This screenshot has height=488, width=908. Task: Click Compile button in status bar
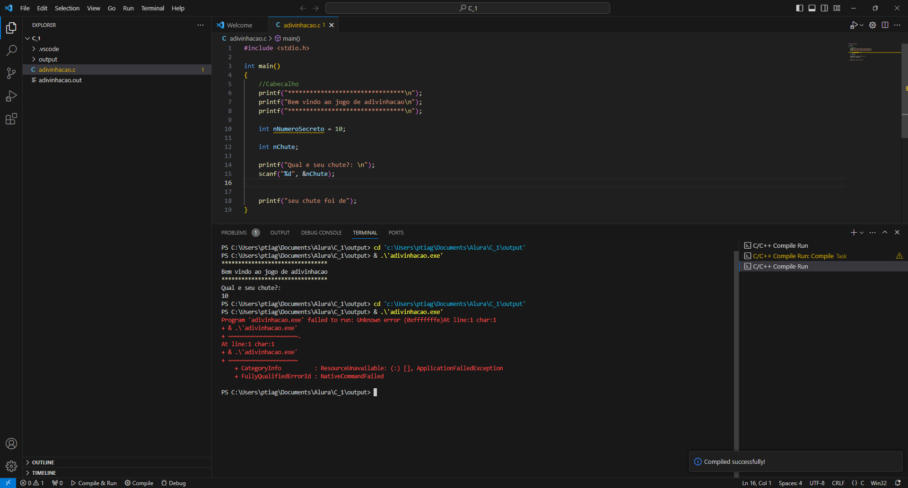pos(139,483)
